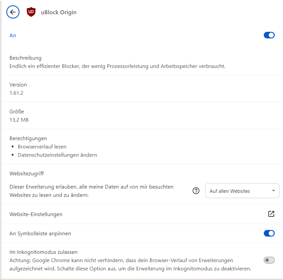
Task: Click the Größe value 13,2 MB
Action: pyautogui.click(x=19, y=120)
